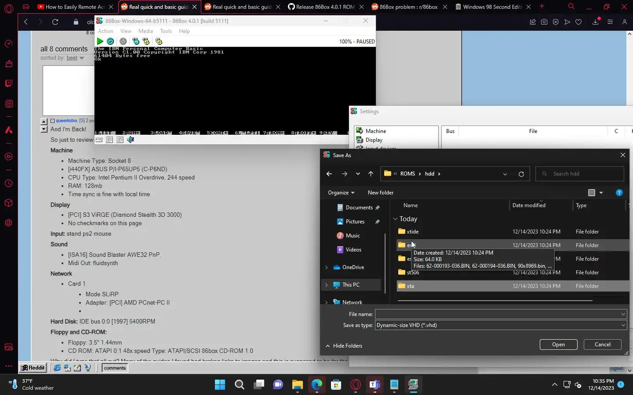The width and height of the screenshot is (633, 395).
Task: Click the File name input field
Action: 497,314
